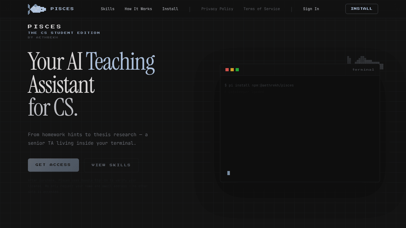Image resolution: width=406 pixels, height=228 pixels.
Task: Open the Install nav link
Action: (x=170, y=9)
